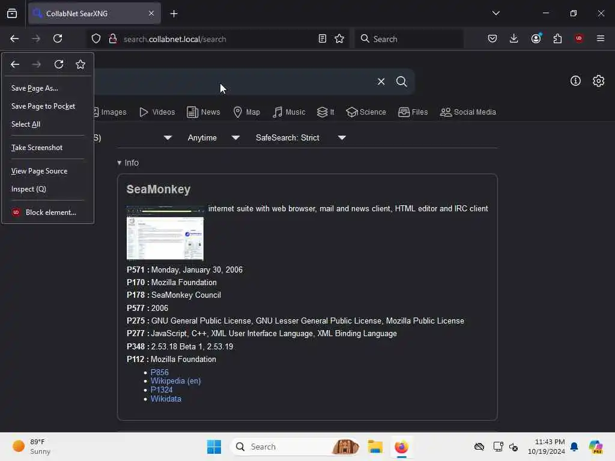
Task: Click Firefox icon in taskbar
Action: (401, 447)
